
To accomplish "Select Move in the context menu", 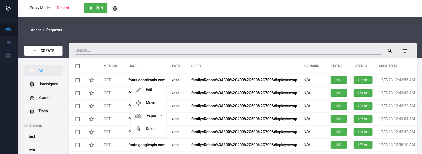I will tap(150, 103).
